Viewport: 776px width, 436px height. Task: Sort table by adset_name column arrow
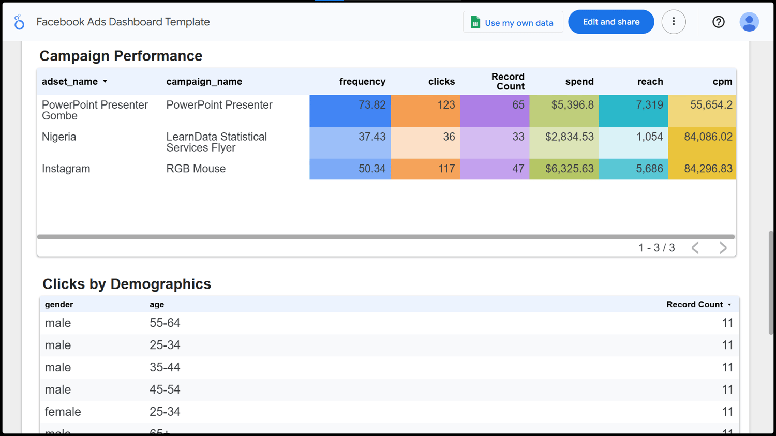coord(105,82)
